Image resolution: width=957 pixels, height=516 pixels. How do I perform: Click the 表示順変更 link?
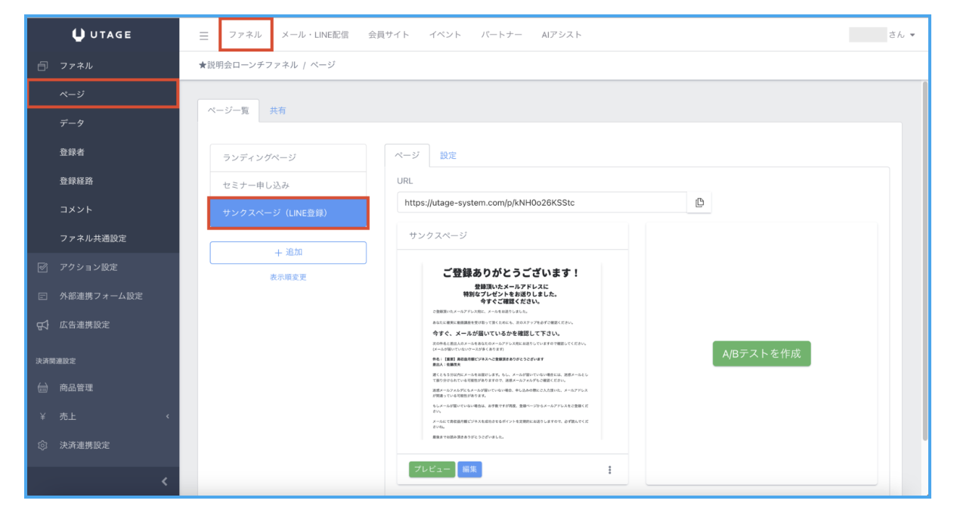tap(288, 277)
